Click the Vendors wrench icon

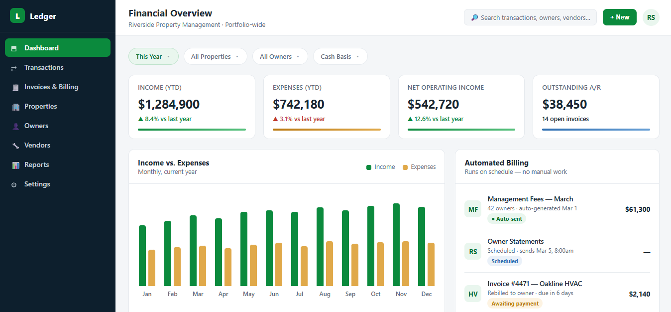15,146
